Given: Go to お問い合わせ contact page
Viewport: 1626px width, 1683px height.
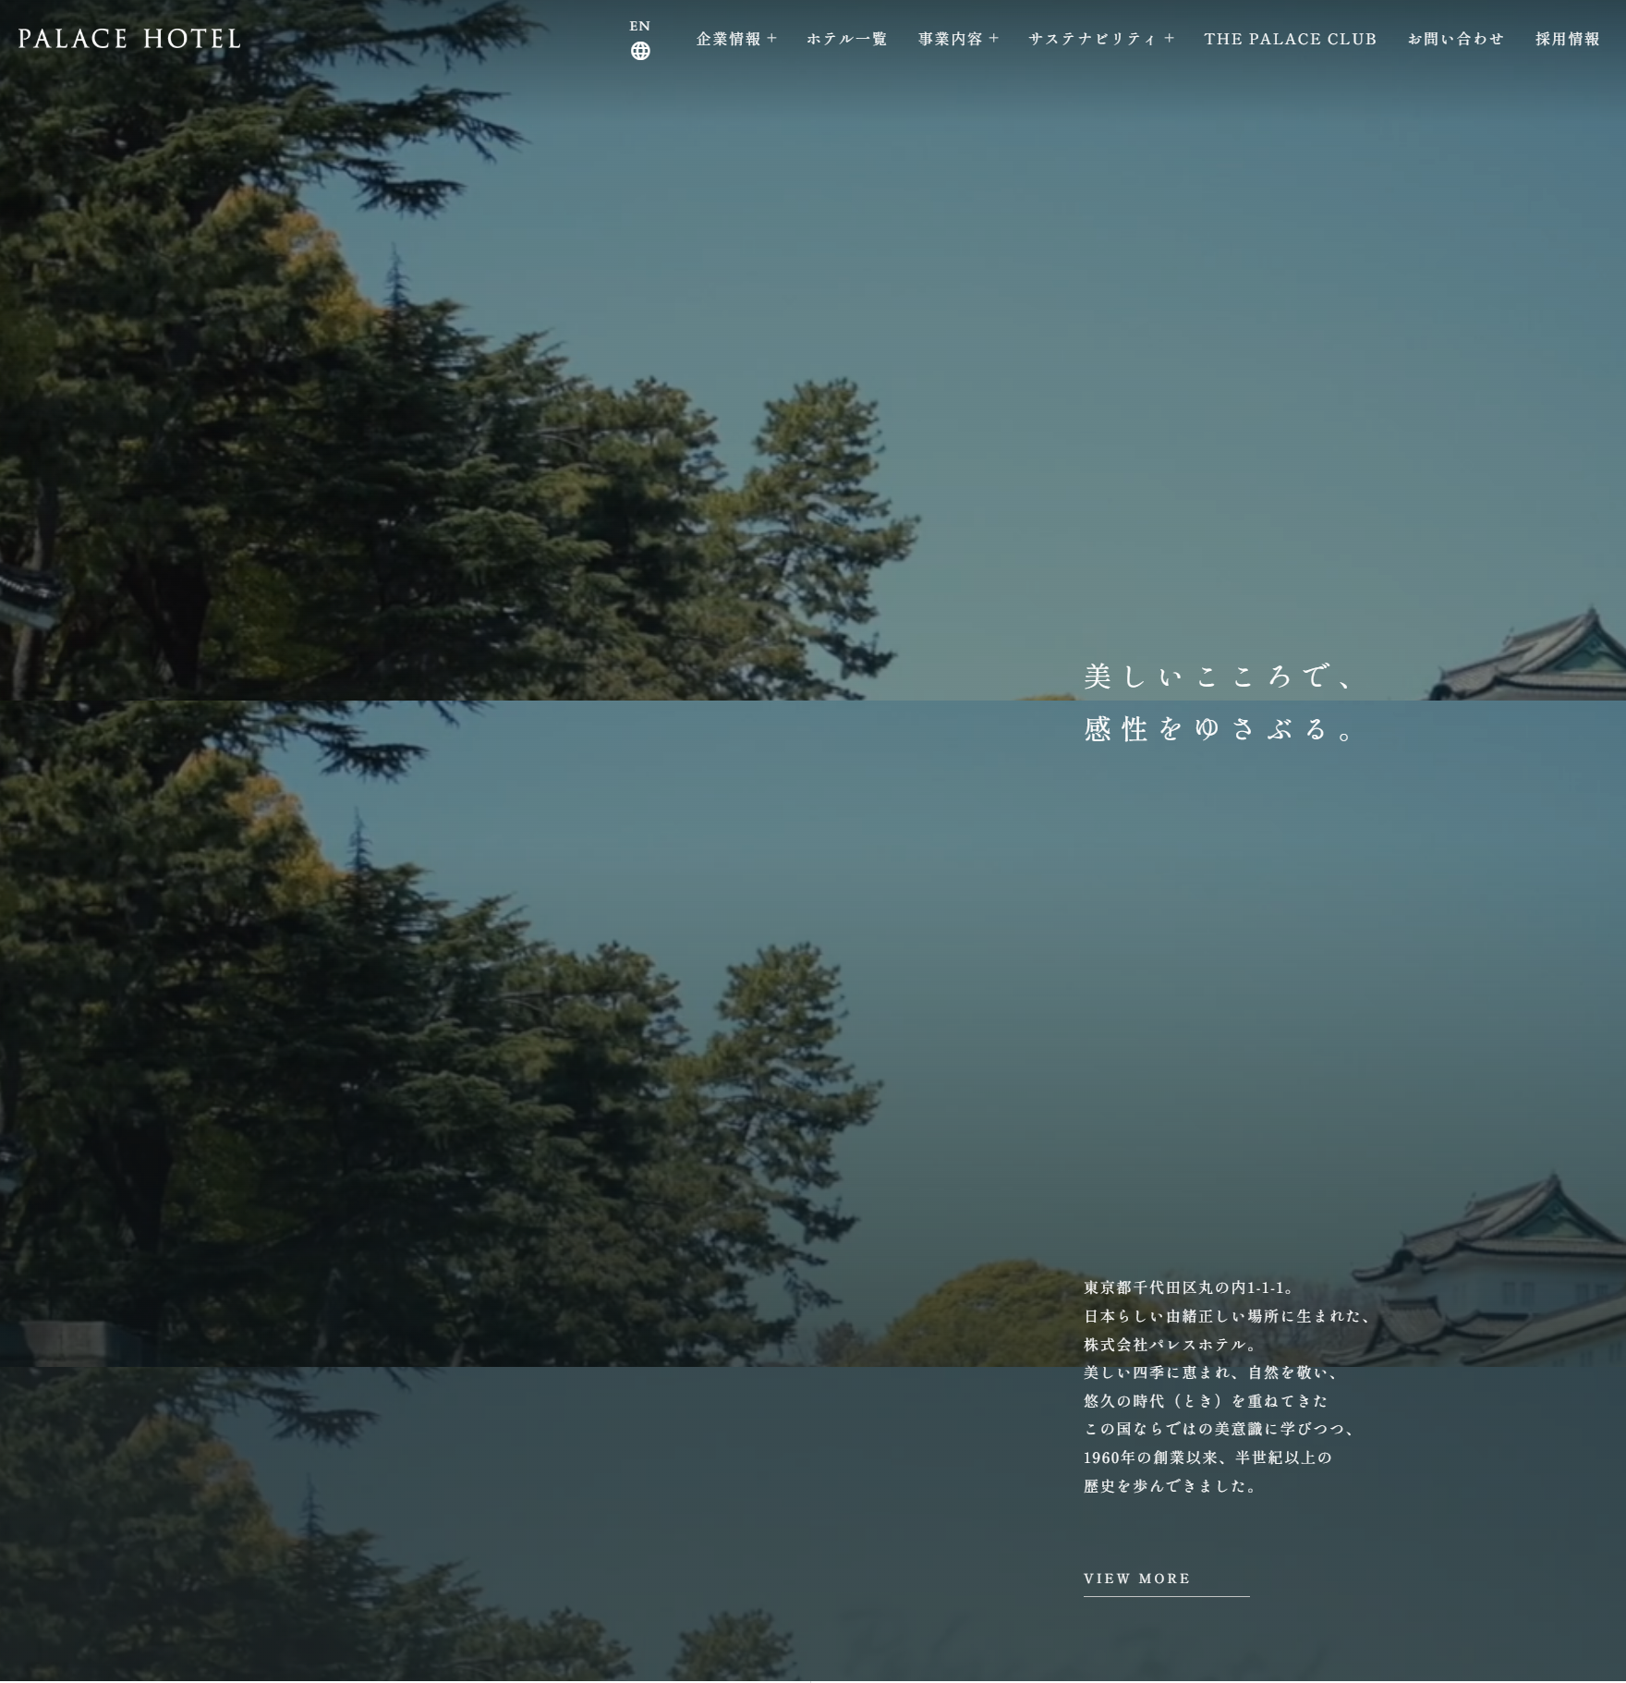Looking at the screenshot, I should click(x=1456, y=39).
